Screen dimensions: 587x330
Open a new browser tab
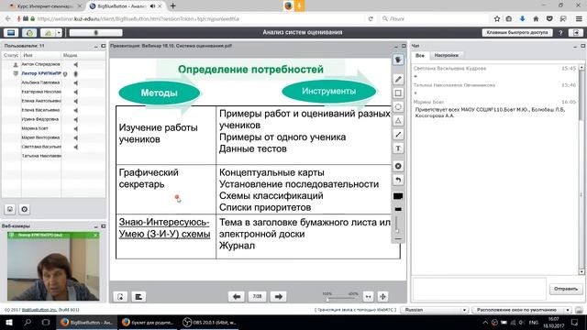coord(173,6)
